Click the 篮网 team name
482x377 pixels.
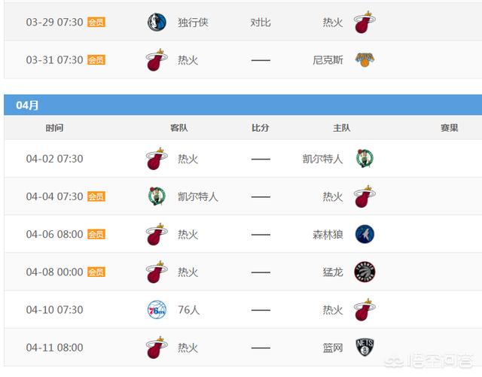click(333, 348)
